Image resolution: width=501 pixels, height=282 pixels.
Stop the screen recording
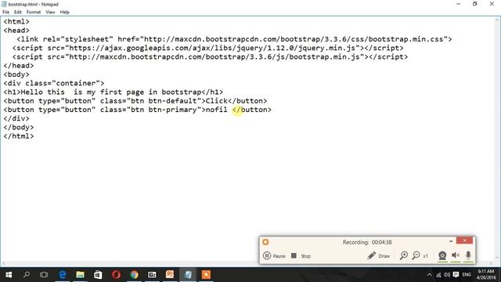pyautogui.click(x=301, y=256)
